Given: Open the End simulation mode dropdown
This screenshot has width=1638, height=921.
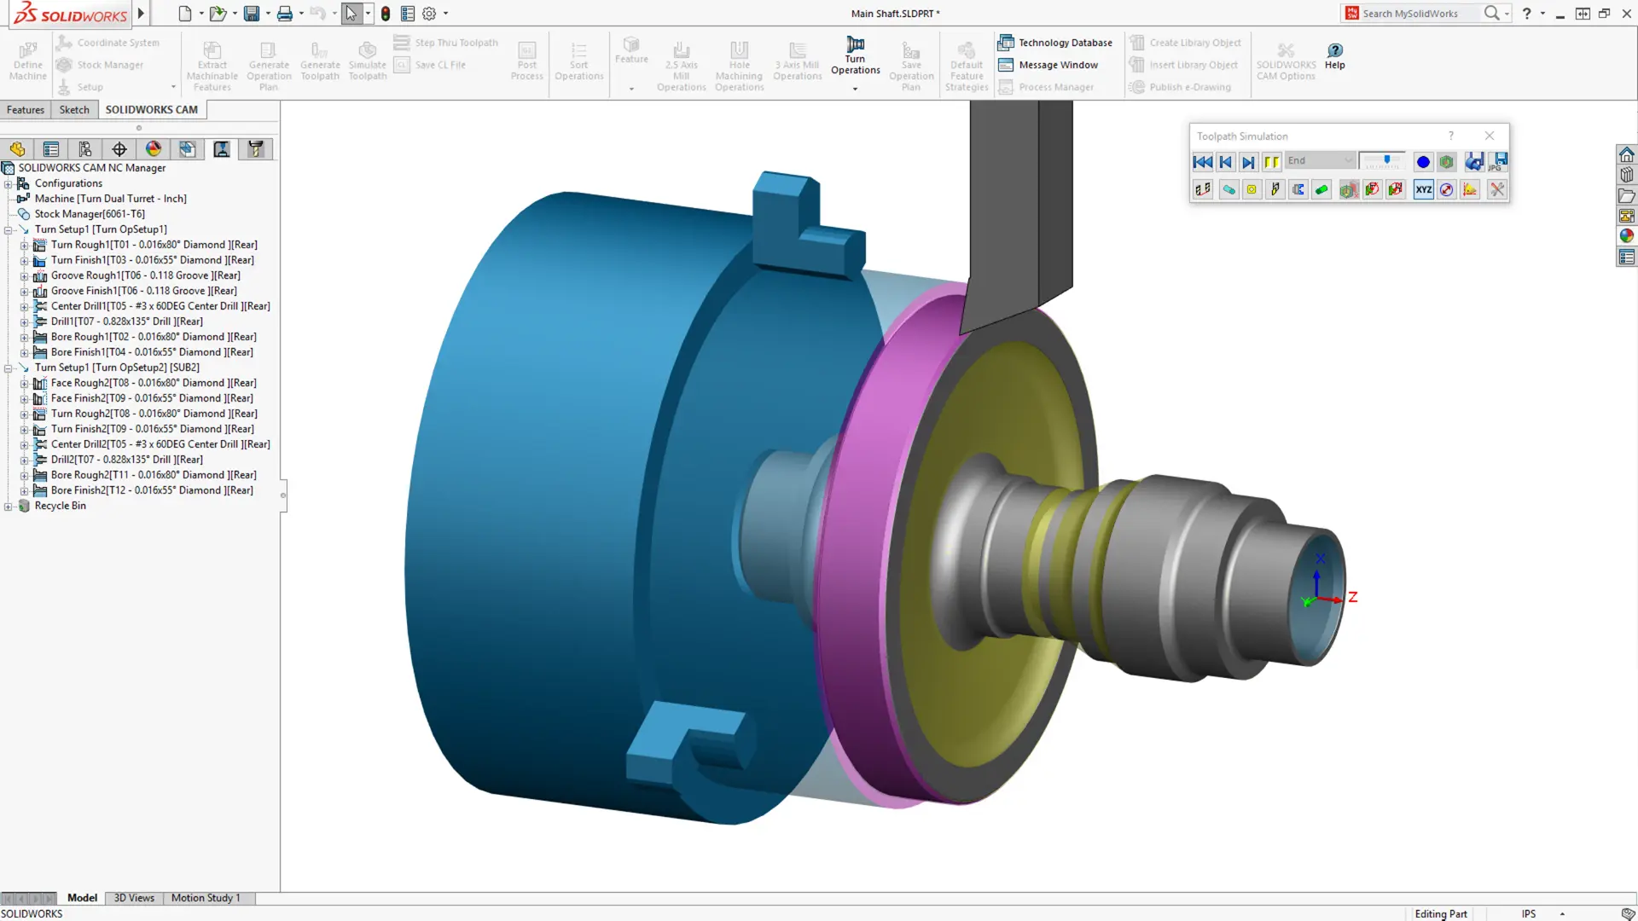Looking at the screenshot, I should (x=1348, y=161).
